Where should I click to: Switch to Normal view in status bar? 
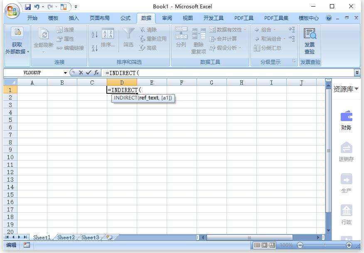(x=257, y=245)
